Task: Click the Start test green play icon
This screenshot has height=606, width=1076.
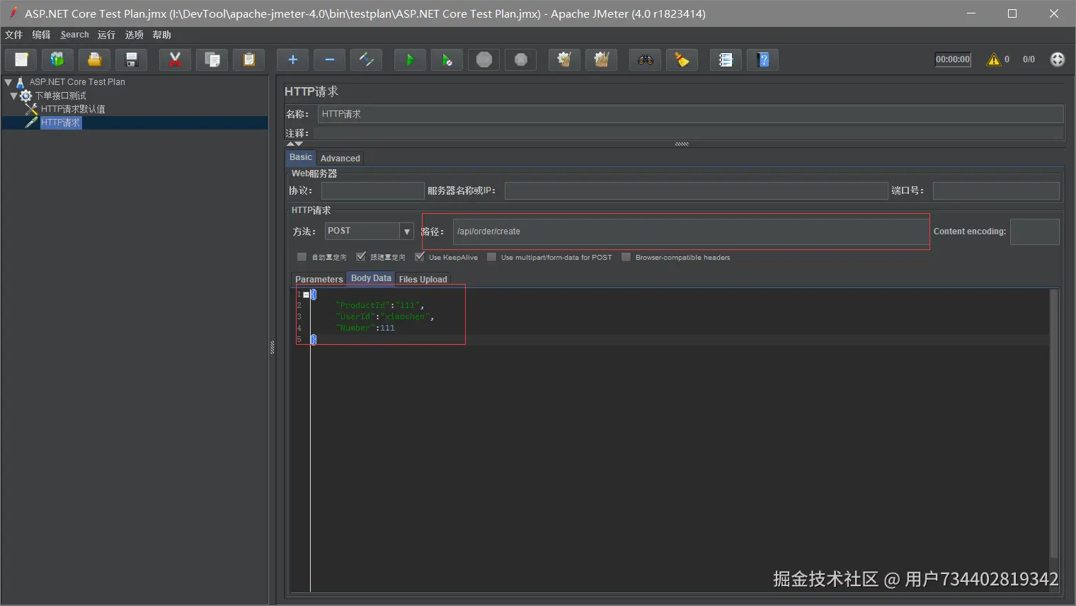Action: (410, 60)
